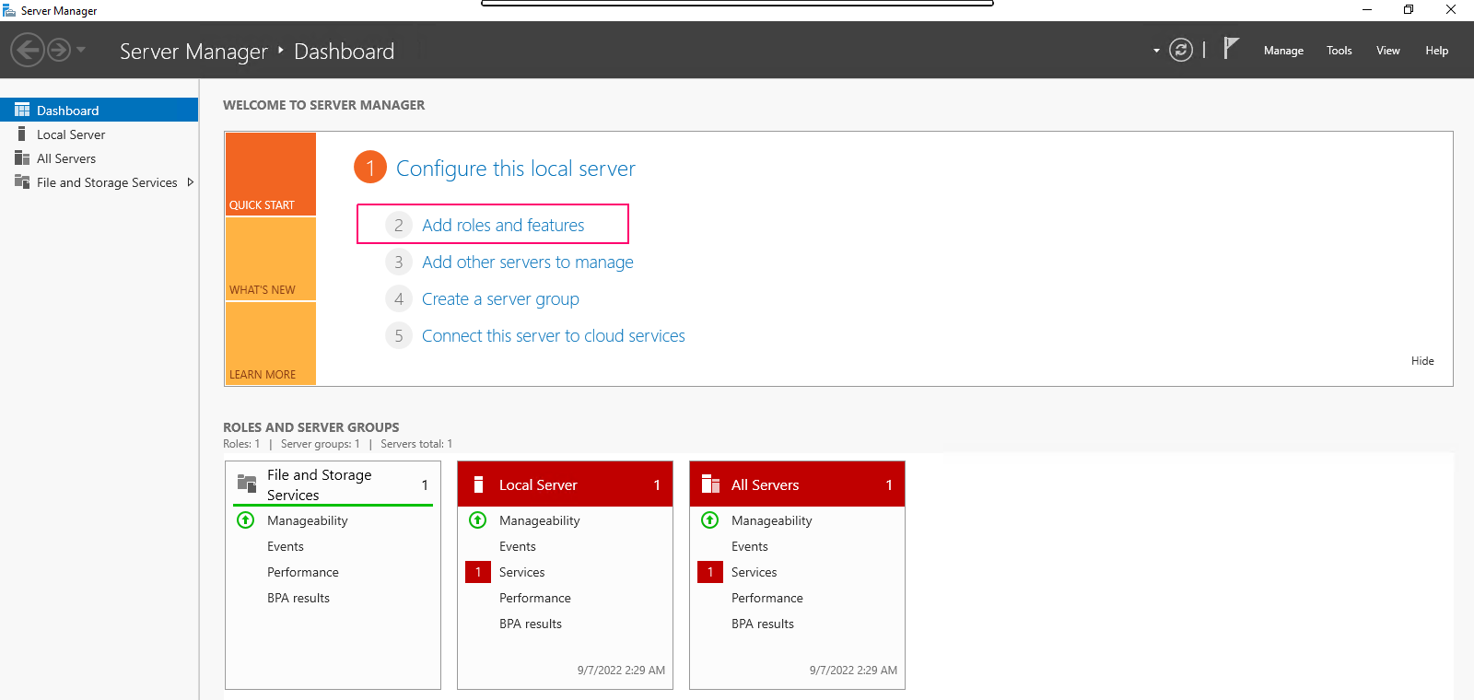Open the Help menu
The image size is (1474, 700).
(x=1437, y=51)
